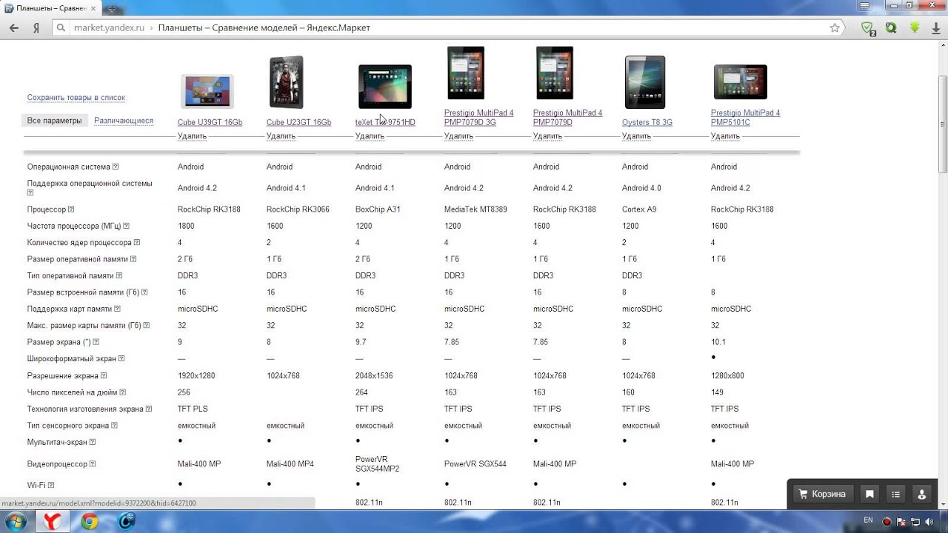Show help for Количество ядер процессора
The width and height of the screenshot is (948, 533).
coord(137,243)
